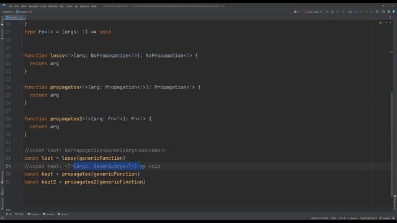397x223 pixels.
Task: Run with coverage icon in toolbar
Action: [x=337, y=12]
